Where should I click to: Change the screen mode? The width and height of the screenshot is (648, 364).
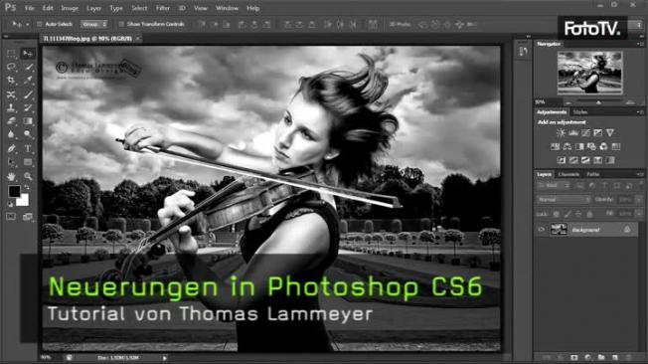tap(28, 217)
